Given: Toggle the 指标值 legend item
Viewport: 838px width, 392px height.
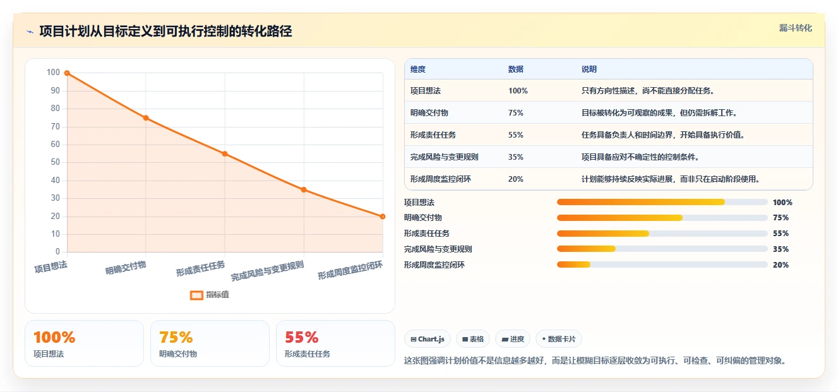Looking at the screenshot, I should tap(210, 295).
